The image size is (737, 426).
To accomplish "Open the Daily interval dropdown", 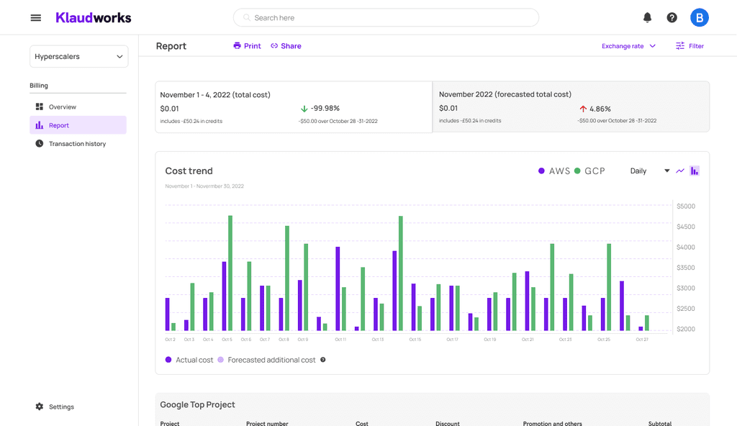I will click(650, 171).
